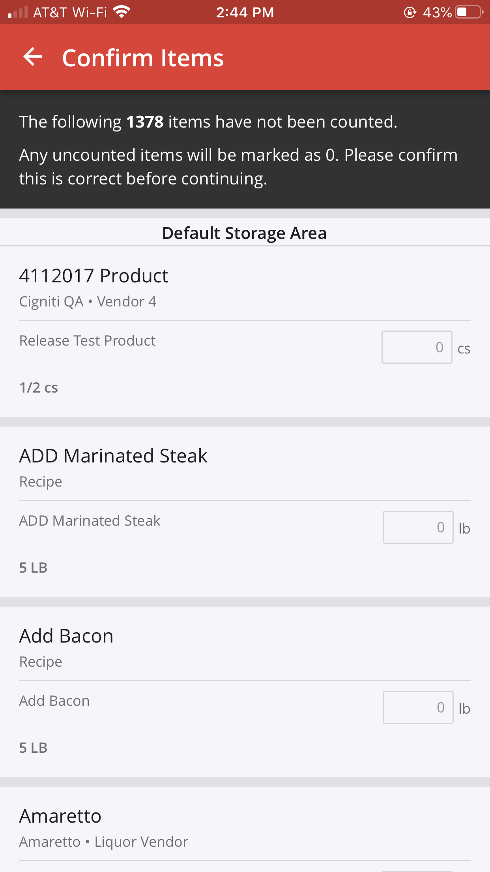Tap the Default Storage Area section header
This screenshot has height=872, width=490.
[245, 233]
